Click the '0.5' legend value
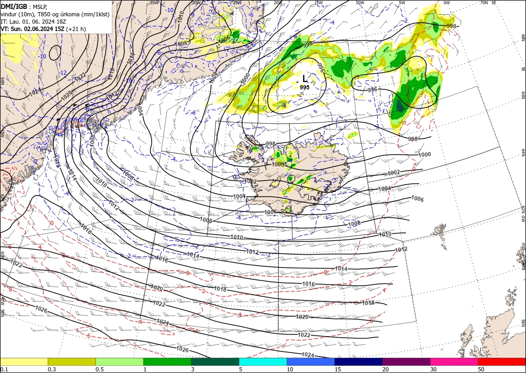 click(99, 369)
